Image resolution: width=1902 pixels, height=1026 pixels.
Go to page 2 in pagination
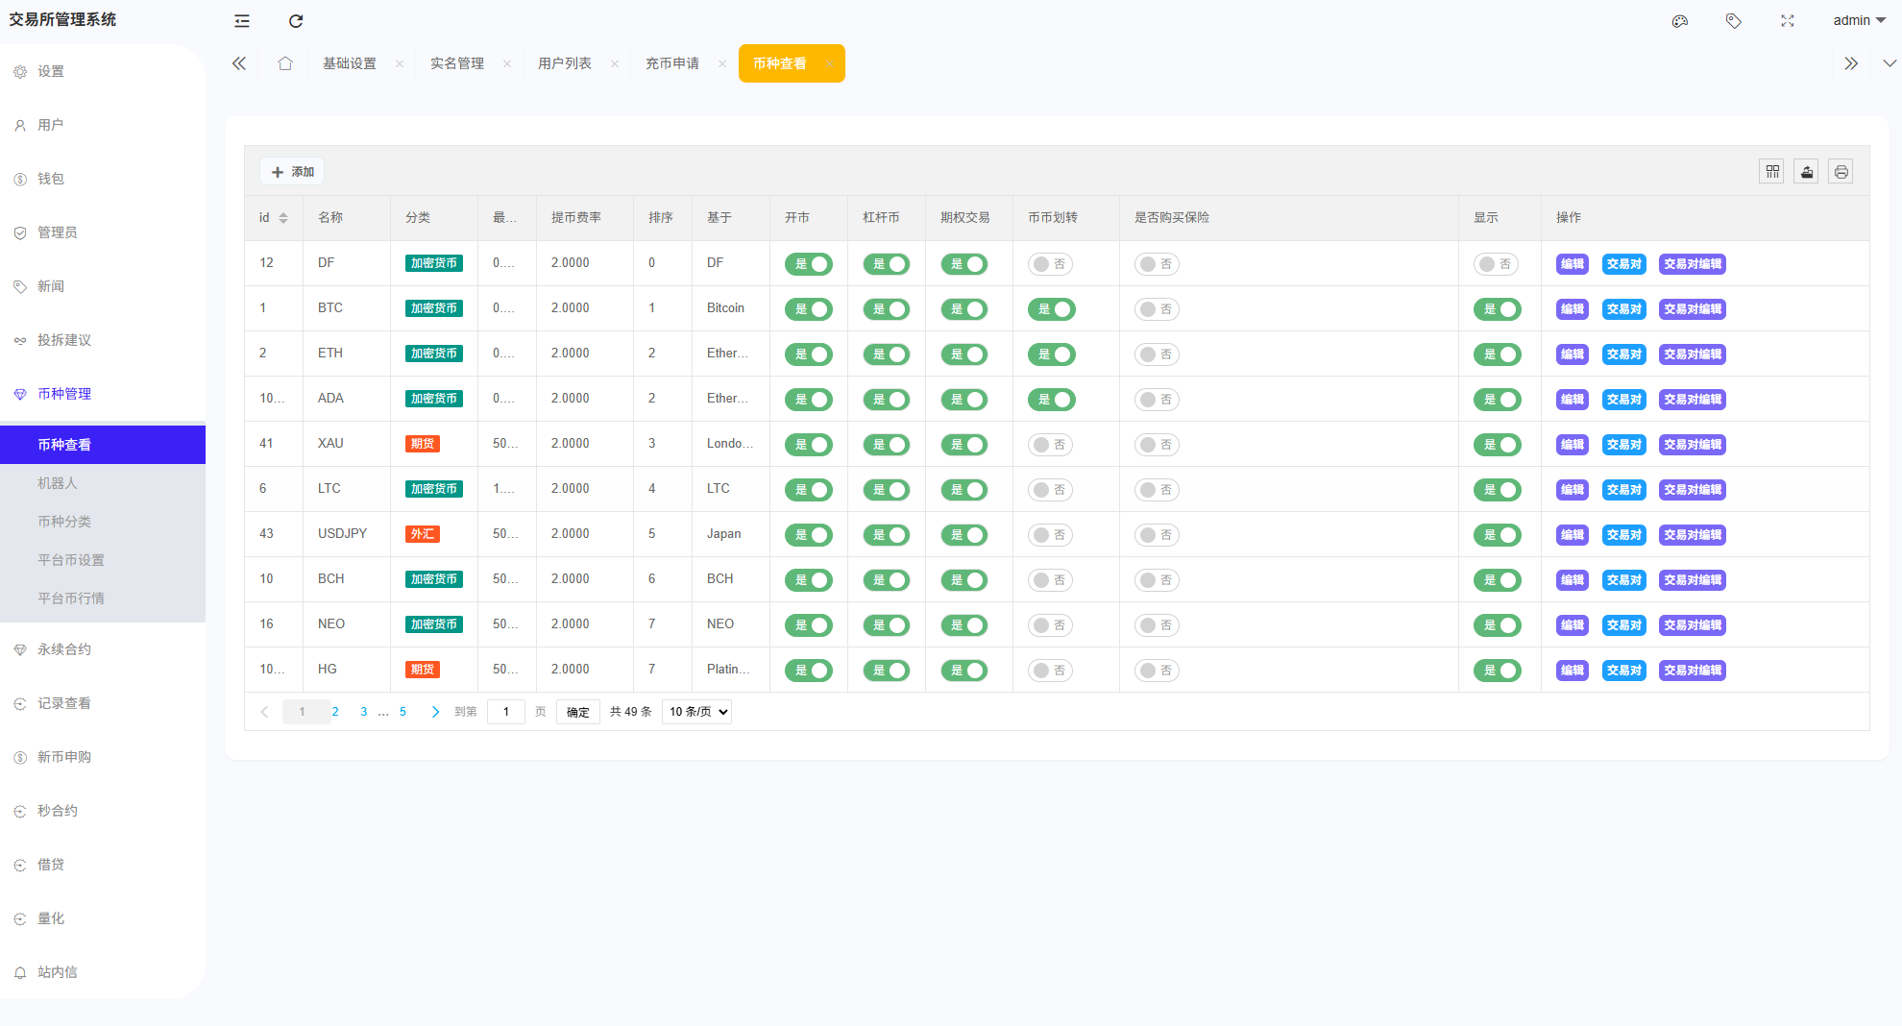(x=335, y=712)
